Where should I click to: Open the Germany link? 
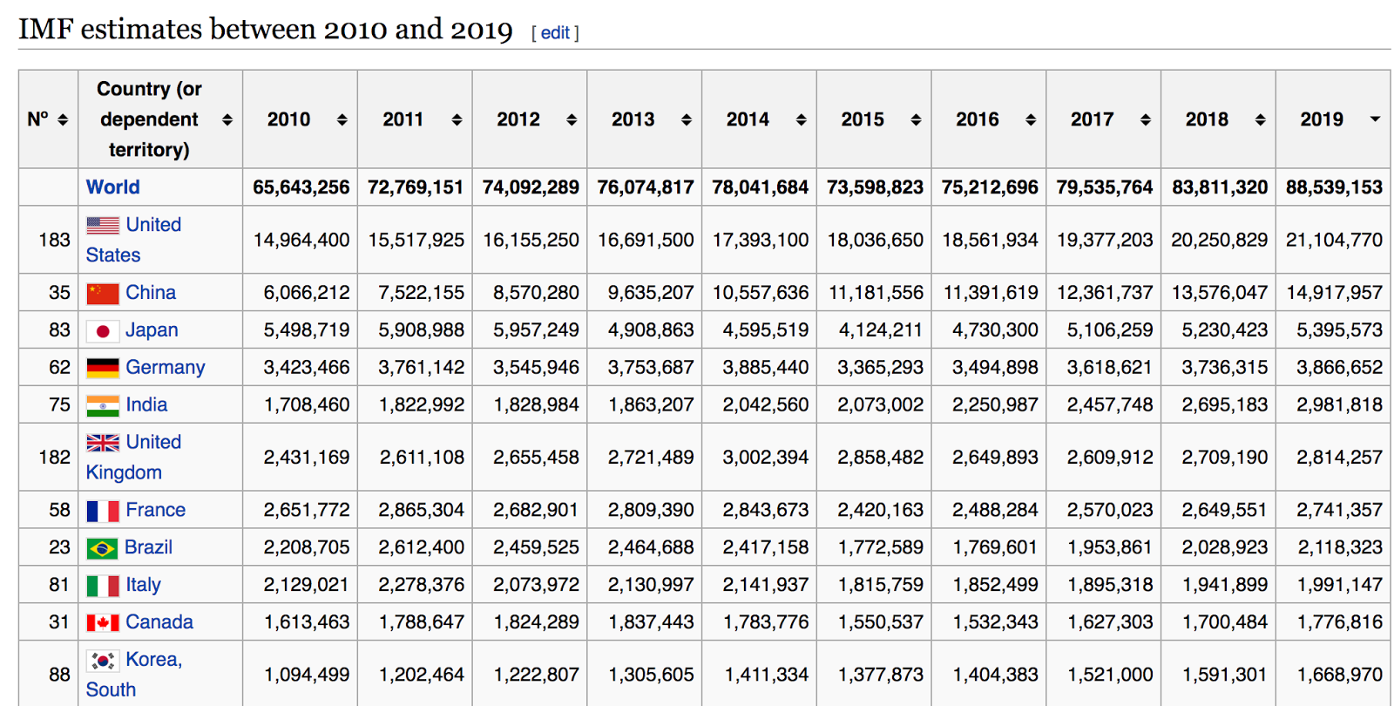166,368
